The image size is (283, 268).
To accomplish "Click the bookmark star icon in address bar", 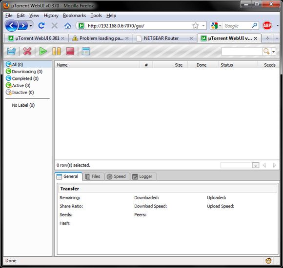I will point(195,26).
